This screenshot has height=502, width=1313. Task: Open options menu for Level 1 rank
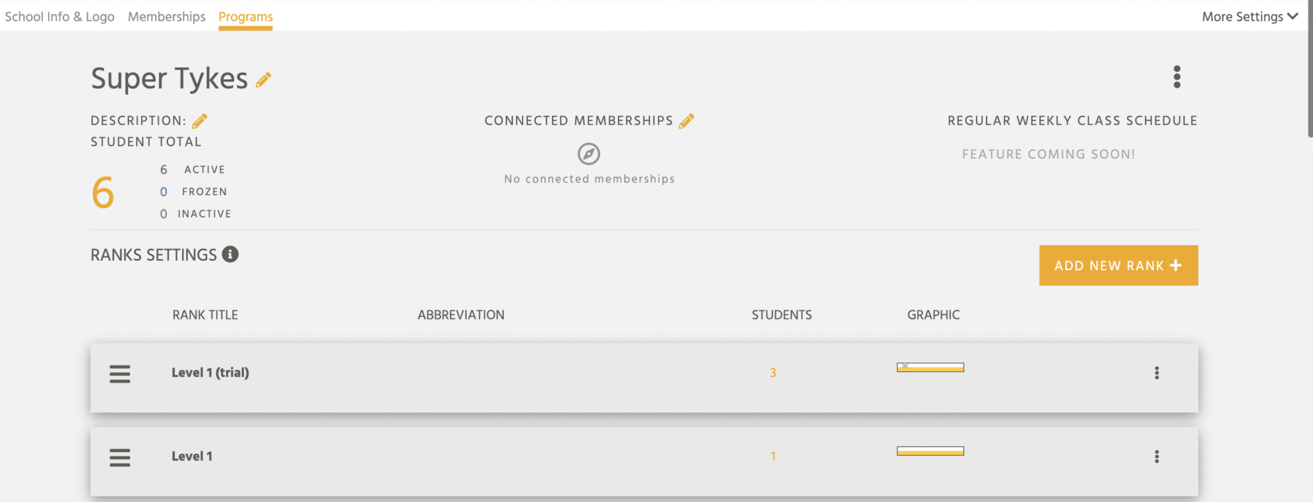(1157, 457)
